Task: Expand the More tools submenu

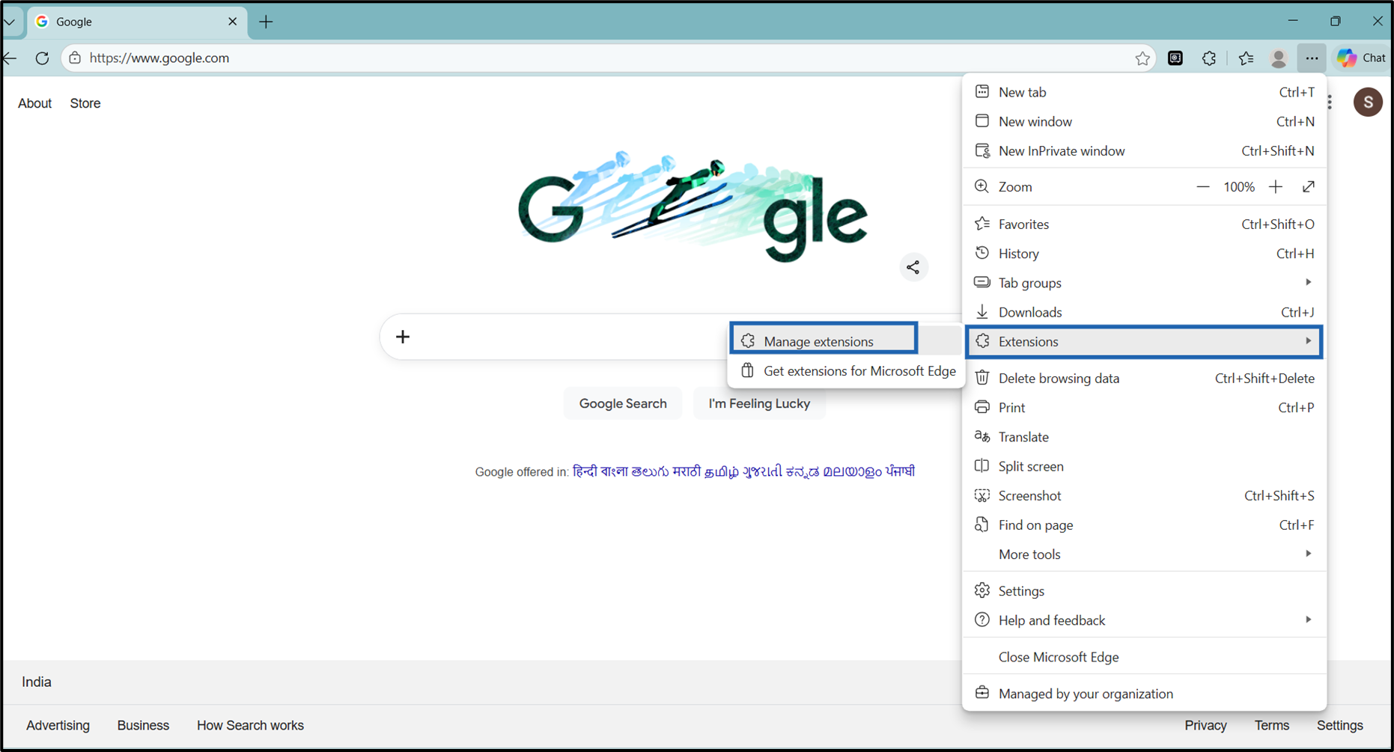Action: coord(1144,554)
